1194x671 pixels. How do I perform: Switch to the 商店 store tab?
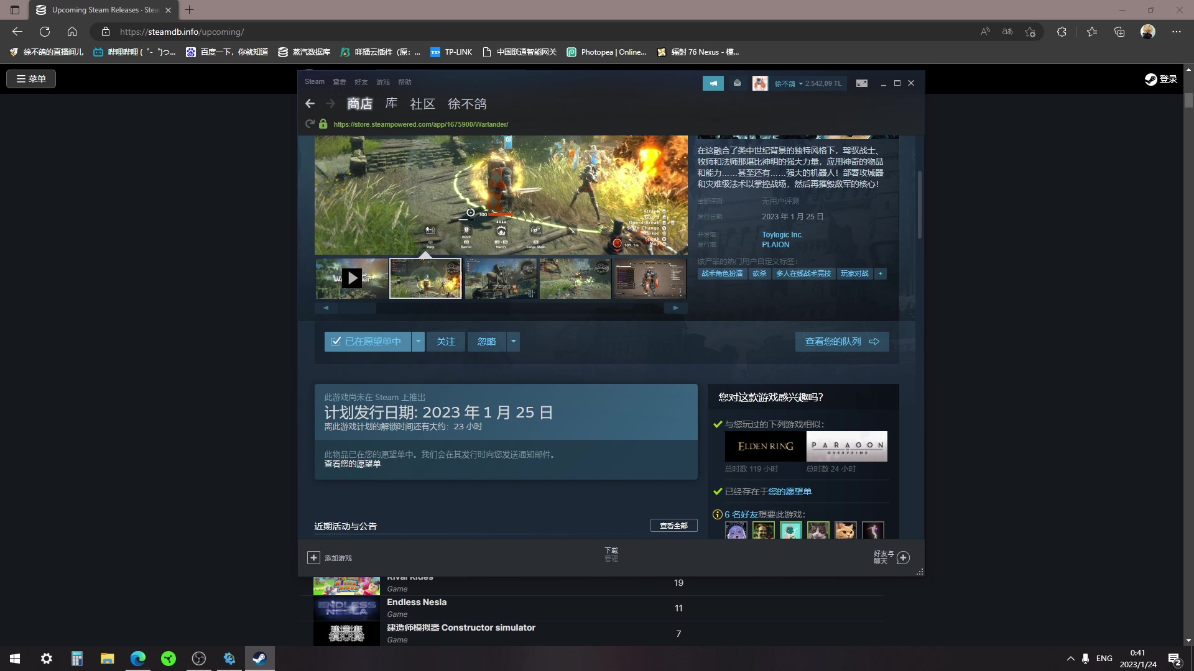tap(360, 104)
